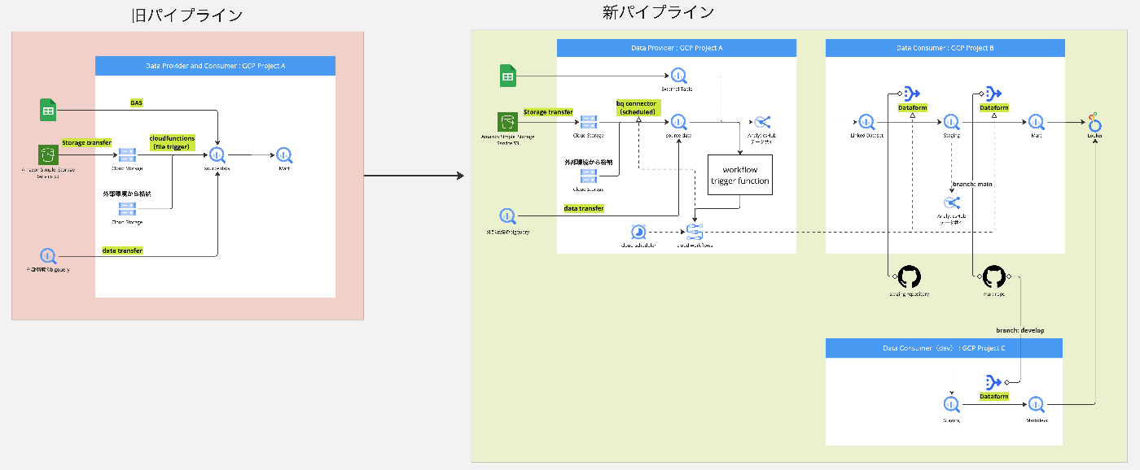1140x470 pixels.
Task: Select the workflow trigger function box
Action: pos(740,174)
